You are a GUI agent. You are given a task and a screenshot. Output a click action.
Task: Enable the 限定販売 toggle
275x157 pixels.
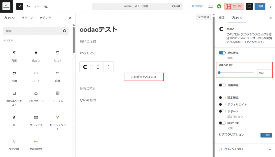222,97
